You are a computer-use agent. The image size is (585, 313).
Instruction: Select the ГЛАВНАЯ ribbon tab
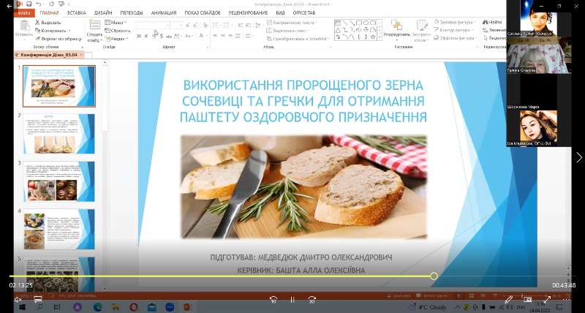click(x=49, y=12)
